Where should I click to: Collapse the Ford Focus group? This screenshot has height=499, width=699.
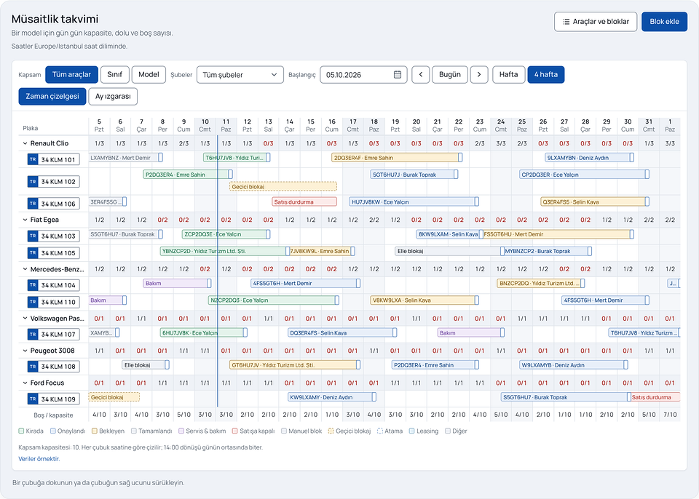coord(25,383)
